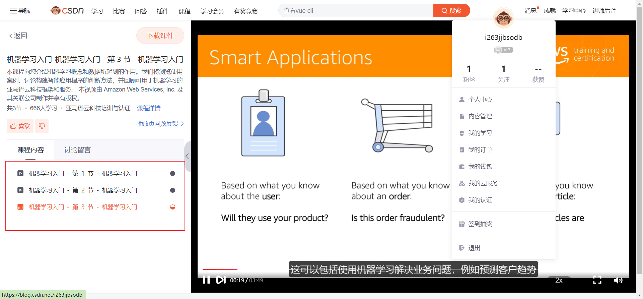
Task: Switch to the 讨论留言 tab
Action: [77, 150]
